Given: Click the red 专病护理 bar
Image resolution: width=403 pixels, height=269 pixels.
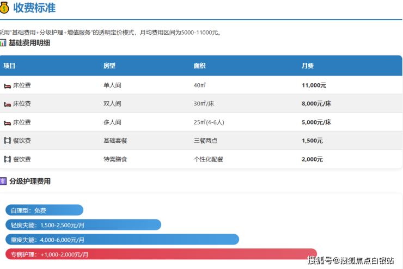Looking at the screenshot, I should pos(161,254).
